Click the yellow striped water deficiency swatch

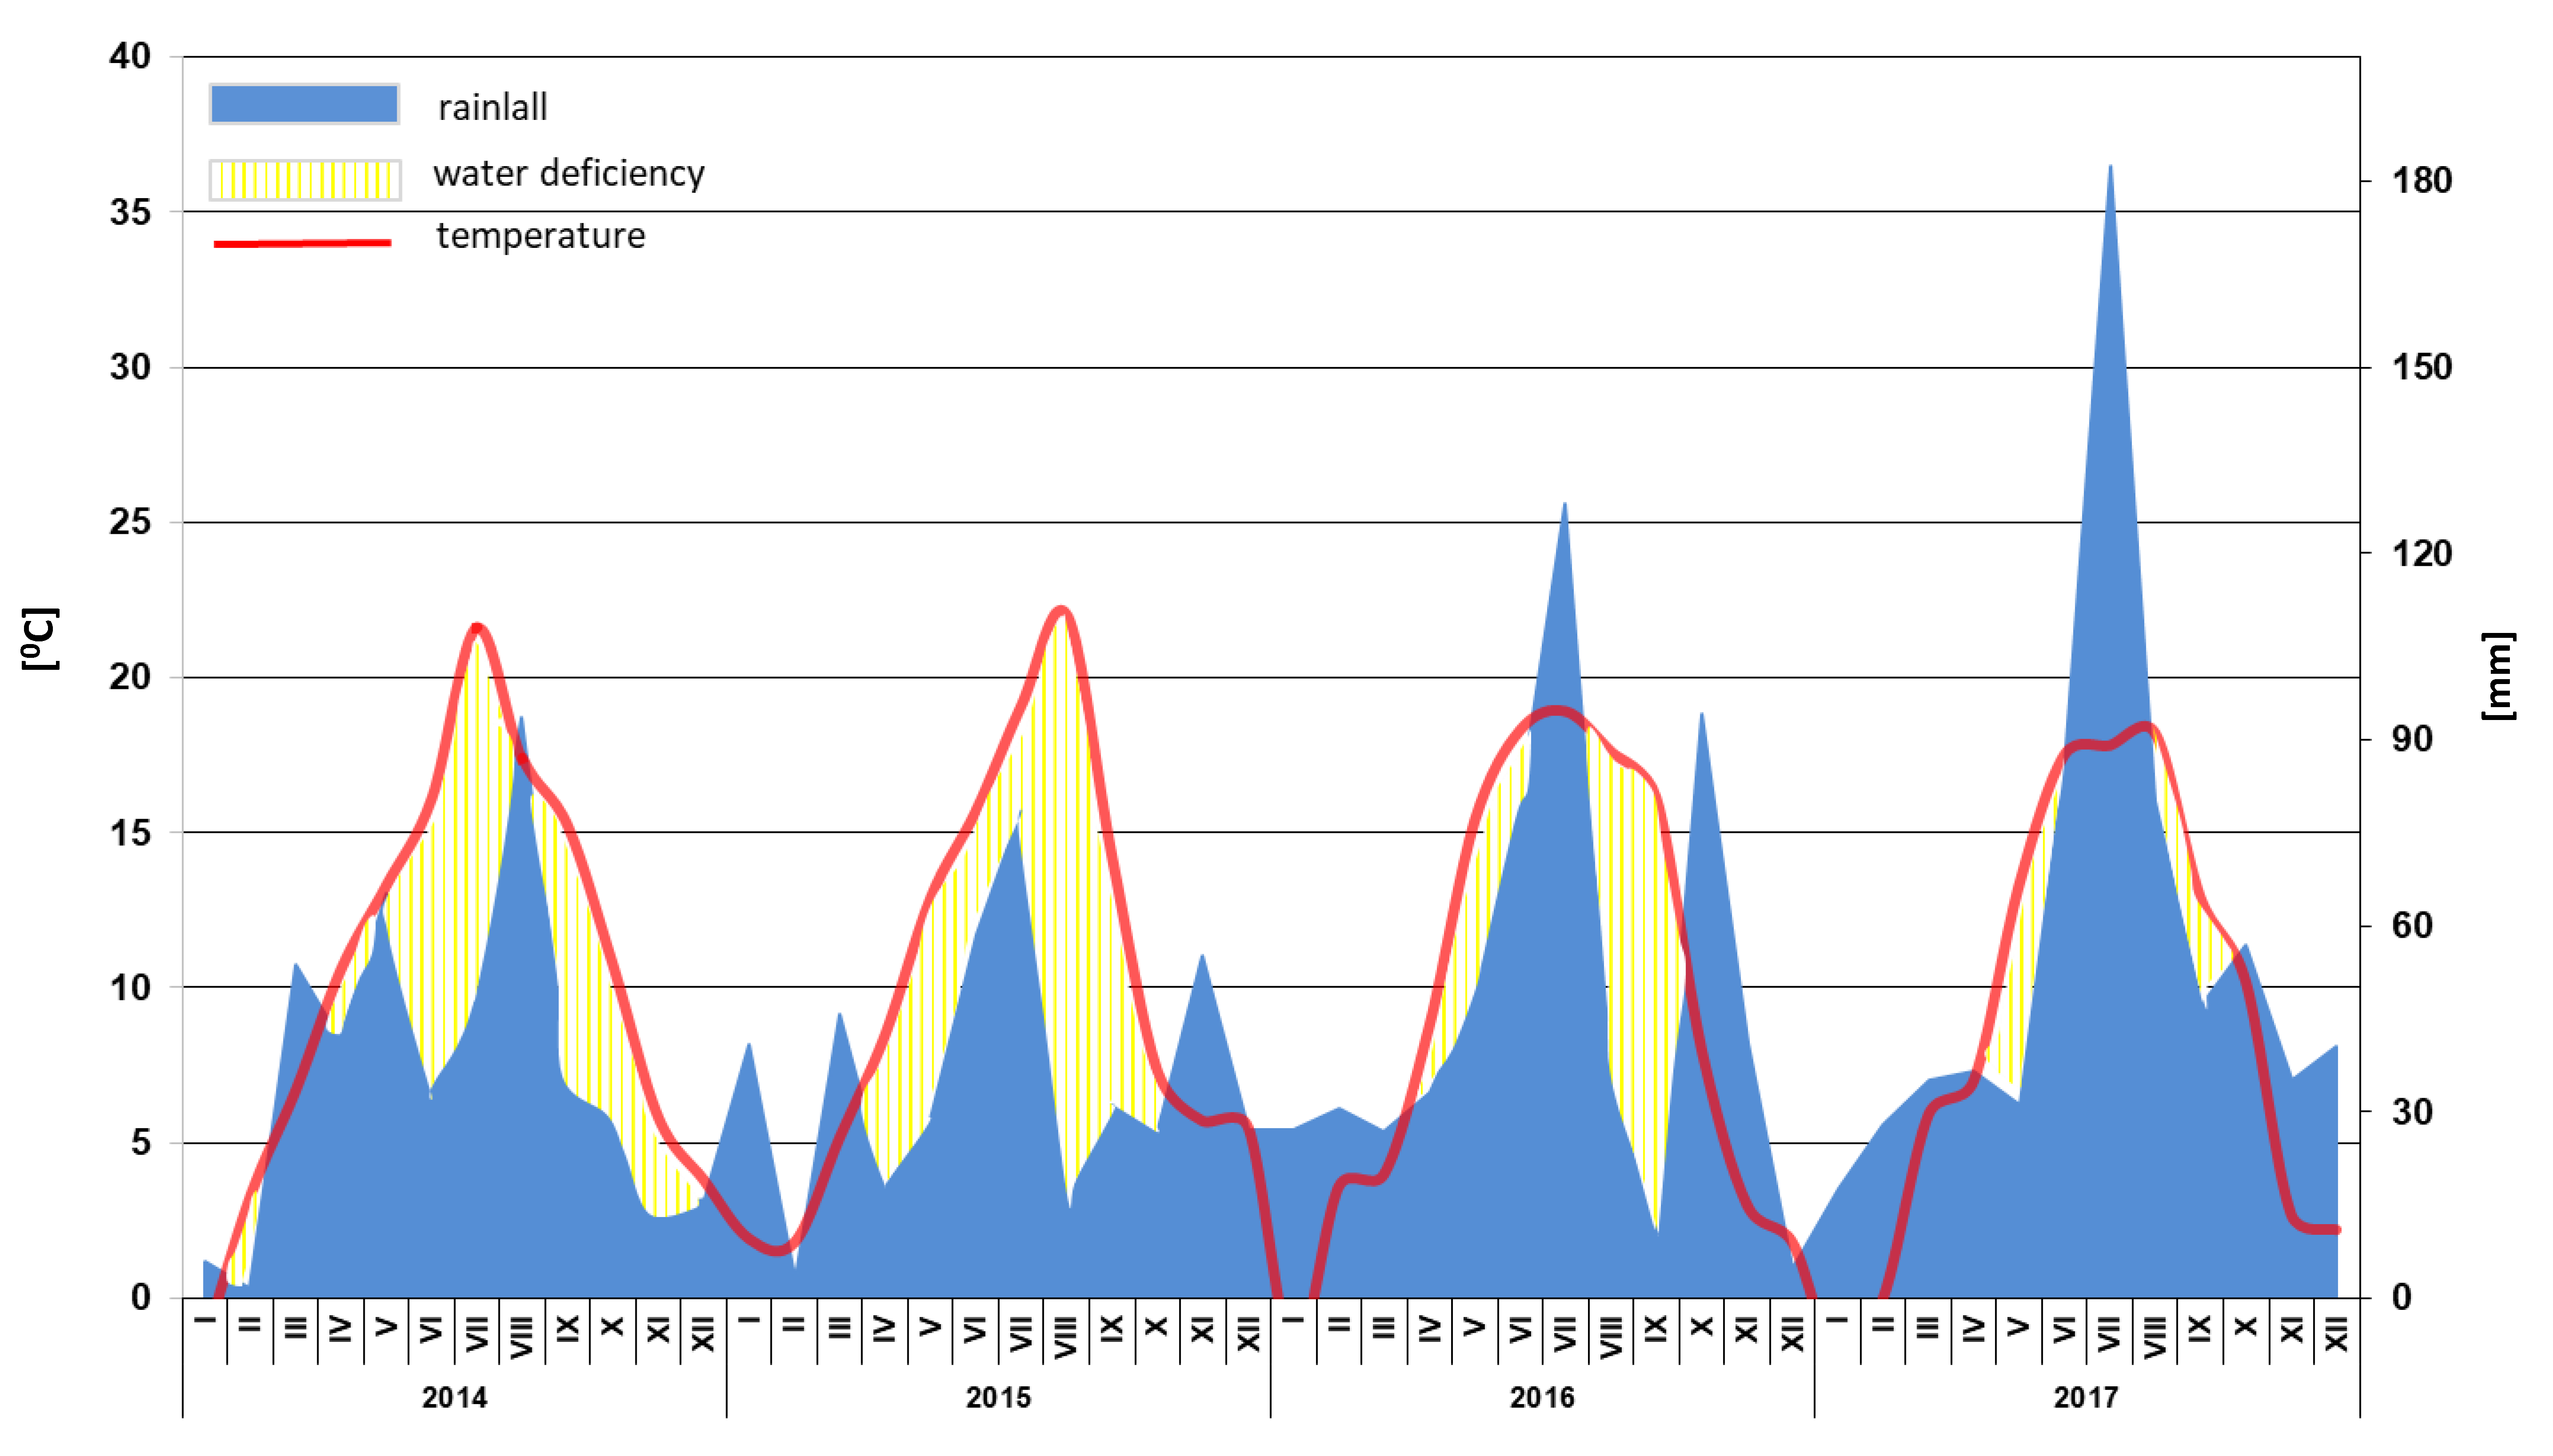[x=304, y=180]
